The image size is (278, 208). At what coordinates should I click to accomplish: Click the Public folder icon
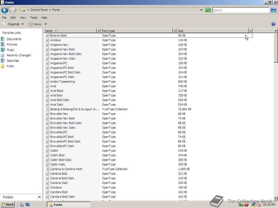coord(3,66)
